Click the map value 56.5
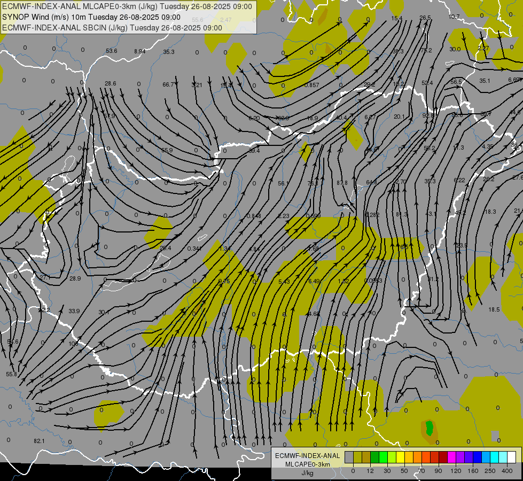The image size is (523, 481). pos(456,82)
